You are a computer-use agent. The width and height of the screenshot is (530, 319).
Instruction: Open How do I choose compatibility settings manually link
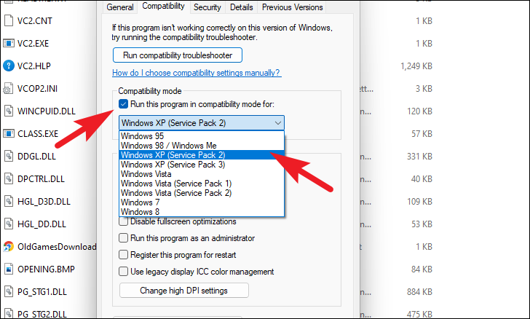197,73
